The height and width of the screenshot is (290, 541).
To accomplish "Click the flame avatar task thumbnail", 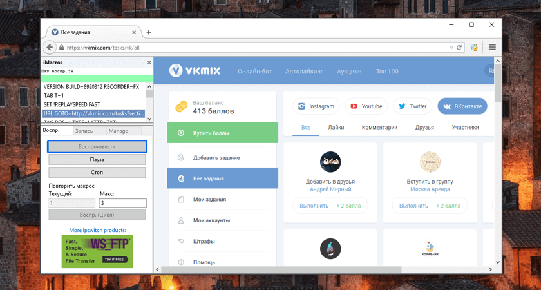I will (330, 249).
